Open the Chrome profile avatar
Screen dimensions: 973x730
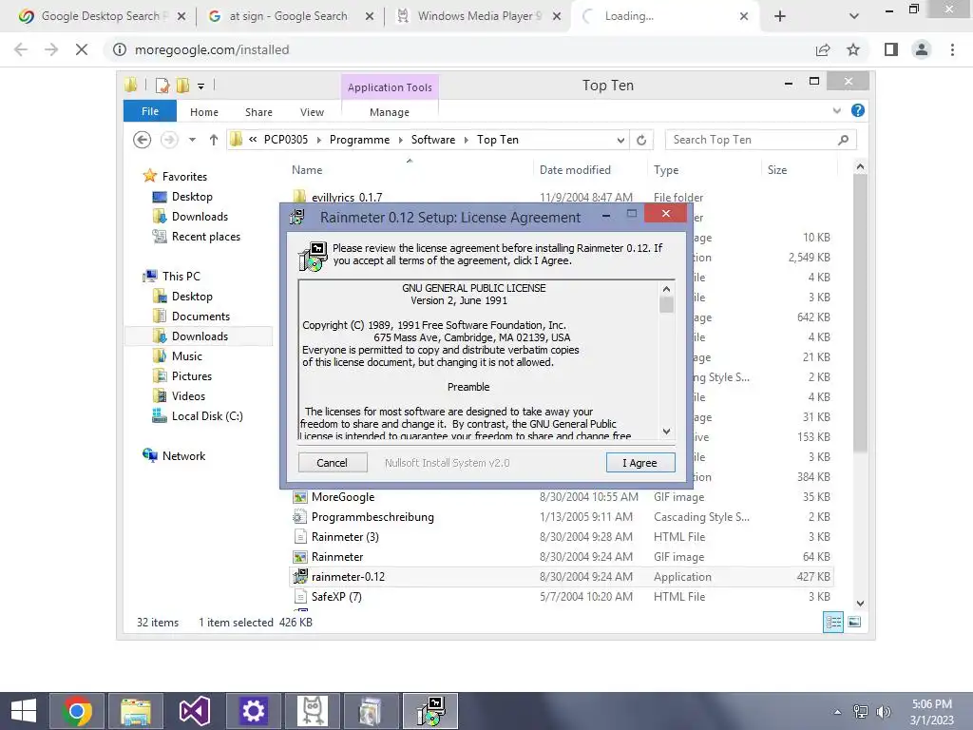click(x=922, y=49)
